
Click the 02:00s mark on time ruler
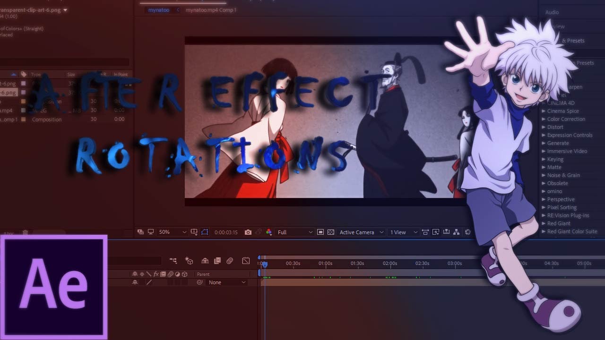click(x=390, y=263)
